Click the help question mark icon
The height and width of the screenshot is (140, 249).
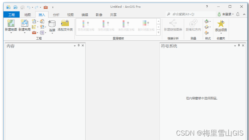click(x=207, y=7)
